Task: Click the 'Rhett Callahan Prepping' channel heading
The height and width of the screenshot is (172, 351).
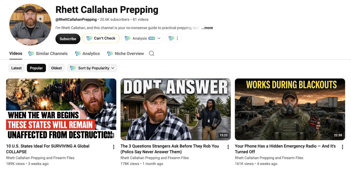Action: point(107,10)
